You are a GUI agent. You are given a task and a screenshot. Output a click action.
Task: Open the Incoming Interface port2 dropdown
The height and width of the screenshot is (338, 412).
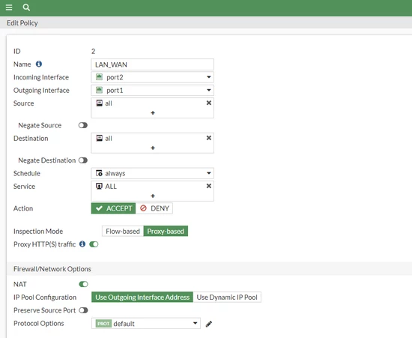tap(152, 77)
